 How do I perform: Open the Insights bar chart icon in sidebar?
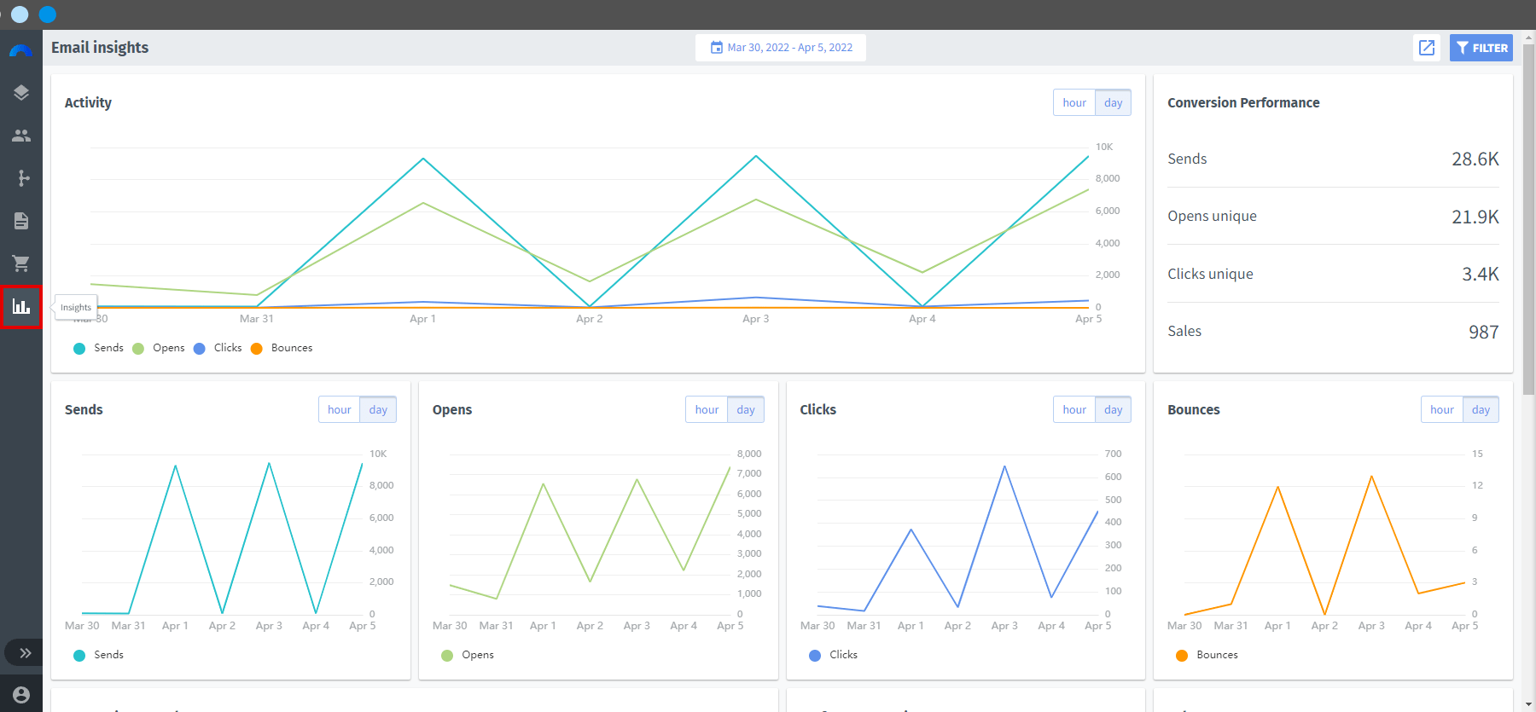21,306
